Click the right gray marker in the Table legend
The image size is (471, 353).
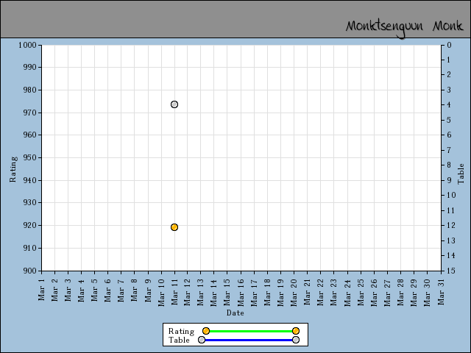coord(296,340)
